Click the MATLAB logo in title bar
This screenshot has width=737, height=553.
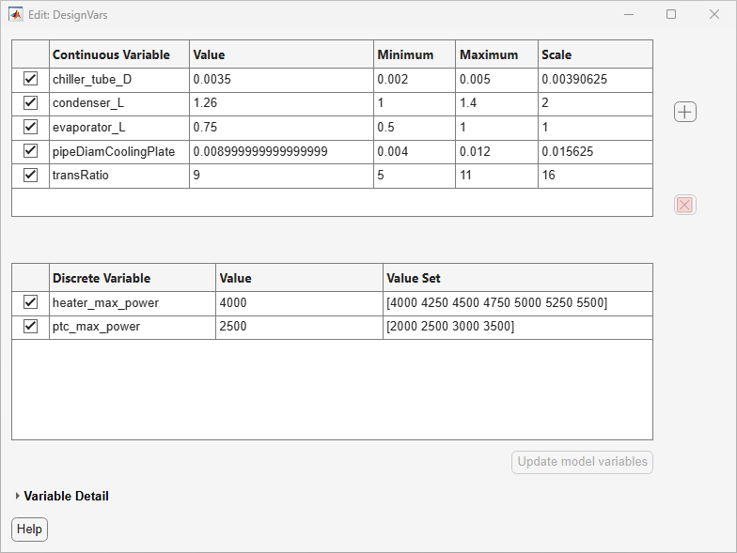pos(15,15)
